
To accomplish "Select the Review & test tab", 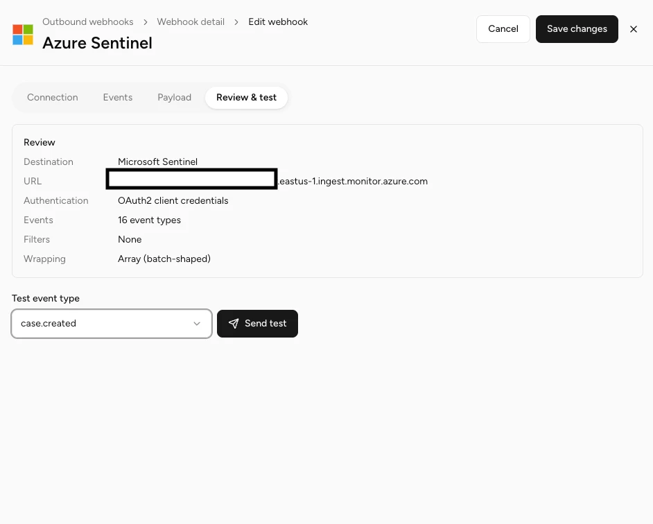I will click(247, 98).
